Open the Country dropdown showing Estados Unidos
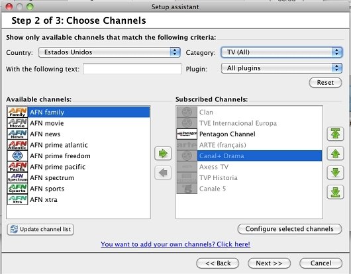The width and height of the screenshot is (351, 274). point(109,52)
